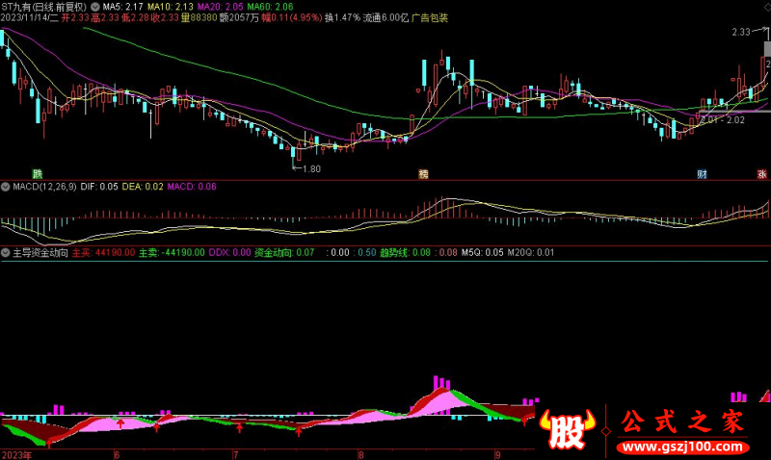Click the DDX: 0.00 value
Screen dimensions: 771x460
point(229,253)
